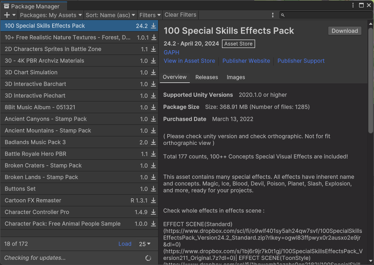Select Character Controller Pro in the list
The height and width of the screenshot is (265, 374).
click(x=37, y=212)
